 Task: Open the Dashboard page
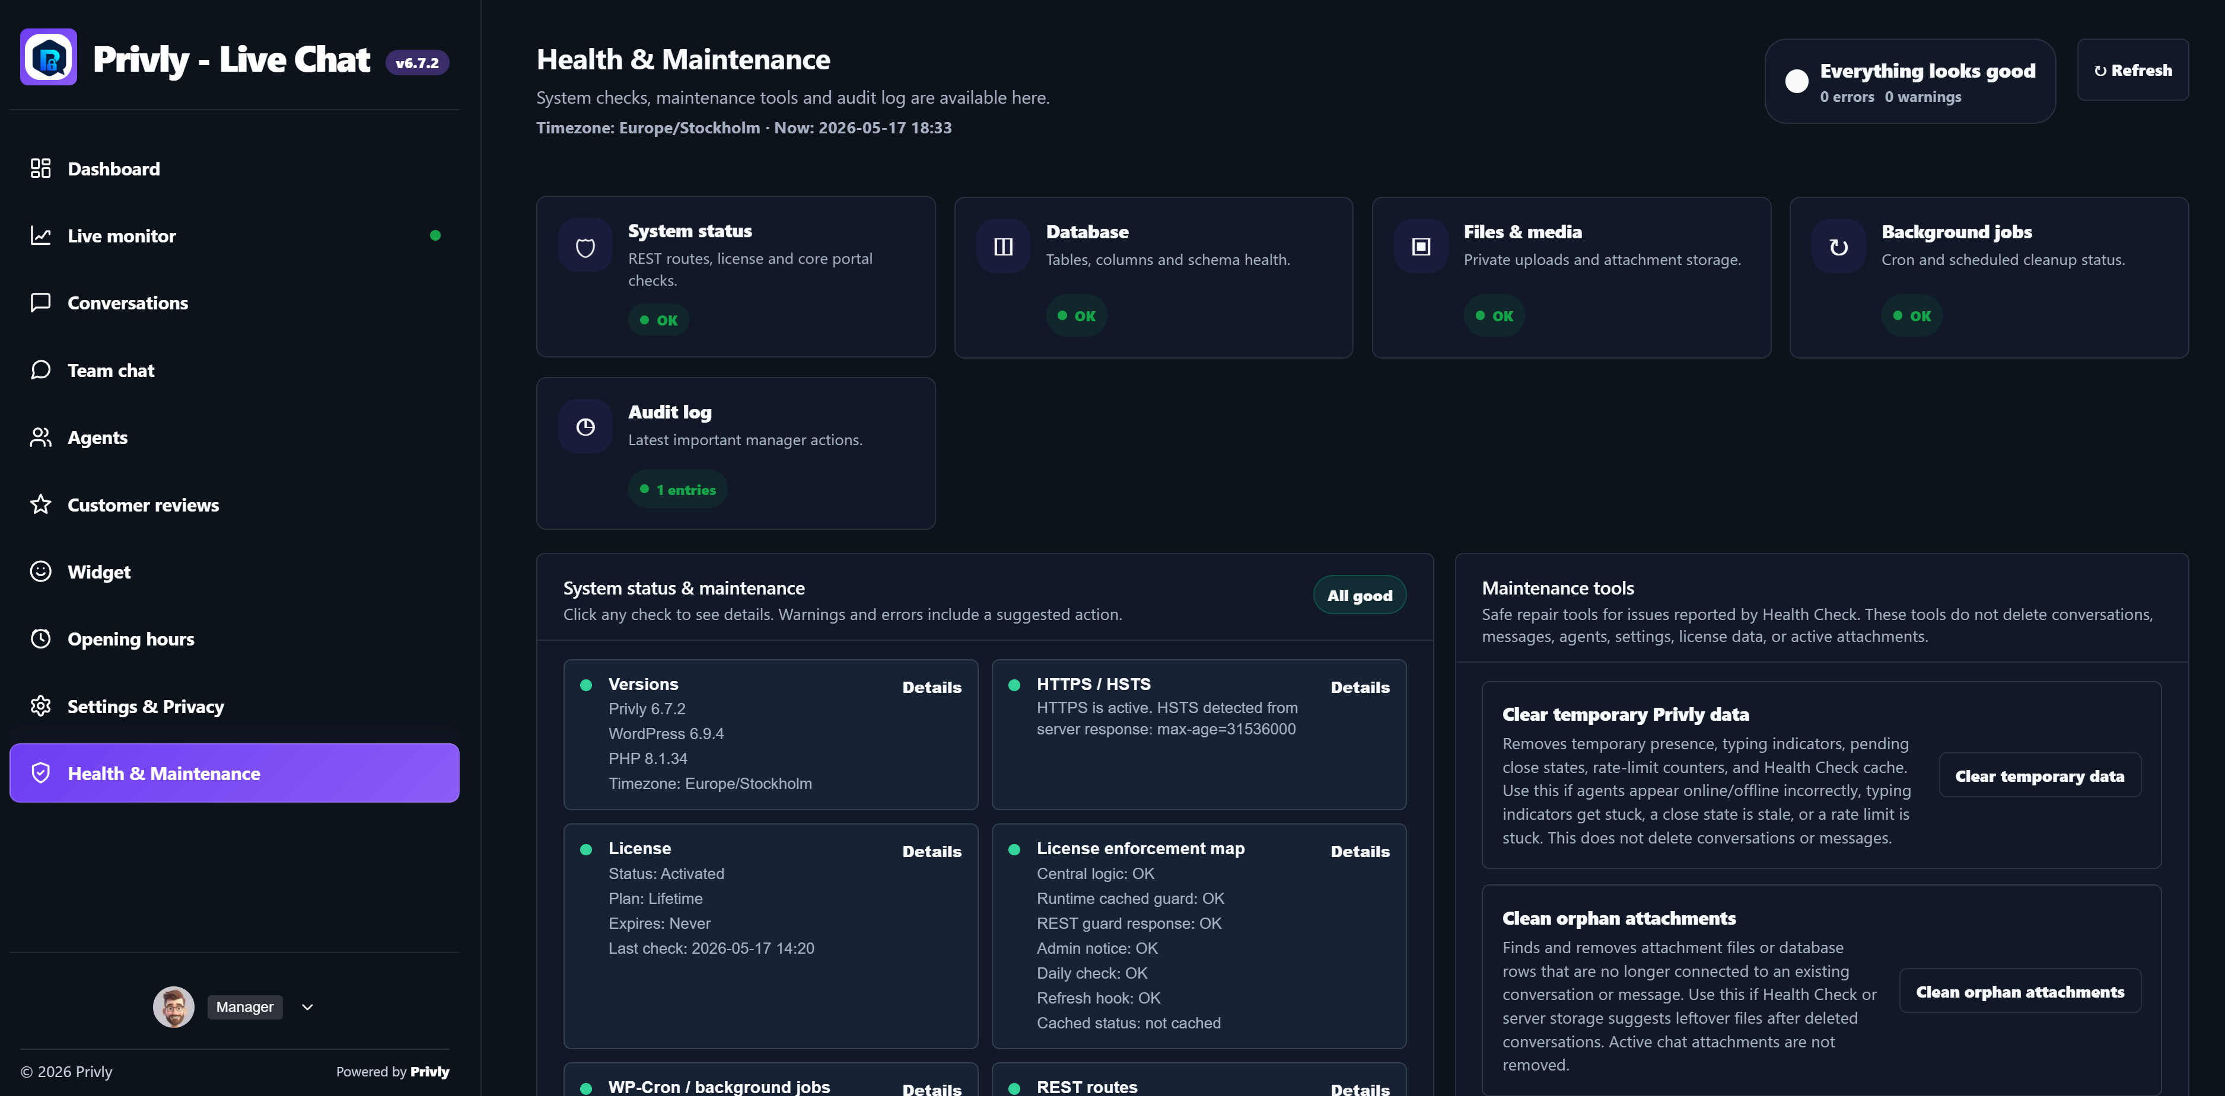(x=234, y=168)
